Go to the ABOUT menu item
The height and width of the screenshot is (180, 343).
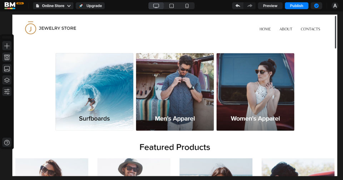[x=286, y=29]
